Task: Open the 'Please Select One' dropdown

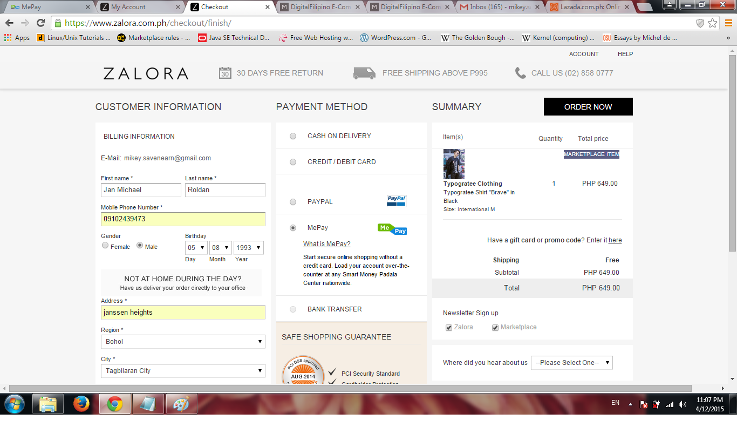Action: 571,363
